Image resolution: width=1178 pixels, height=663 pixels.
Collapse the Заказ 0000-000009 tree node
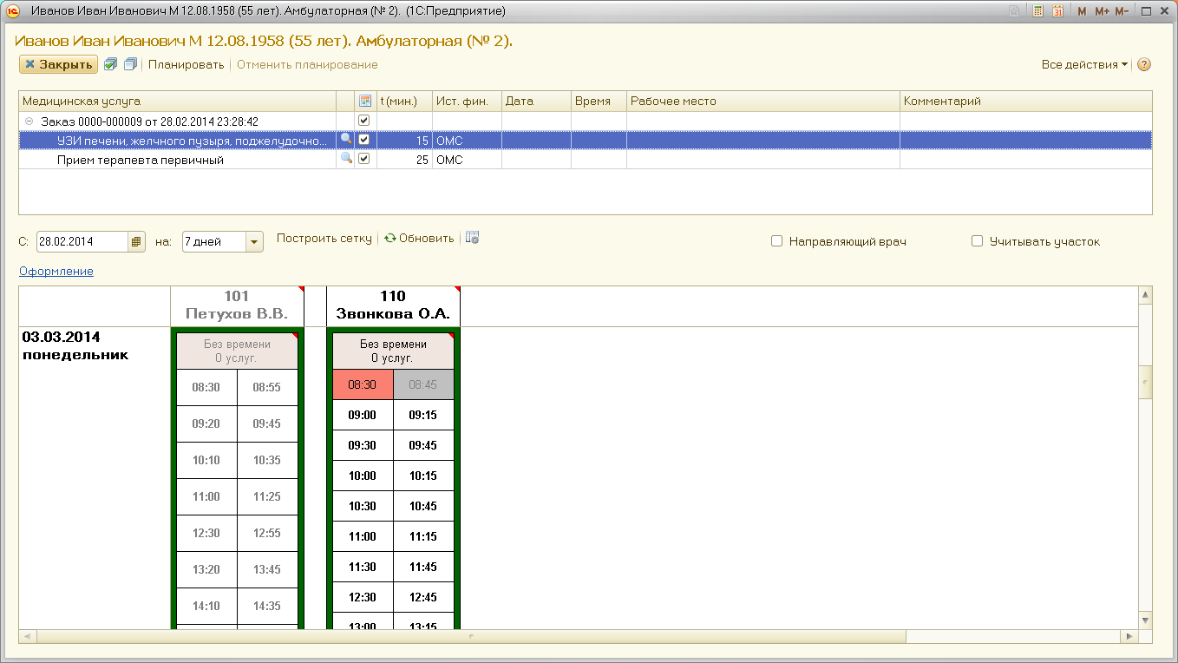[29, 121]
